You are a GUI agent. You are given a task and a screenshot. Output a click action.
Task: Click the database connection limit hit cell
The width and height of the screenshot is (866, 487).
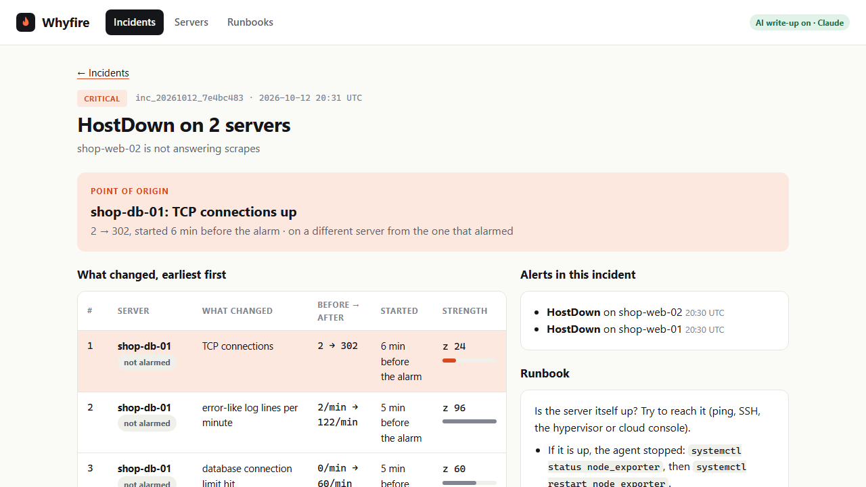tap(247, 476)
